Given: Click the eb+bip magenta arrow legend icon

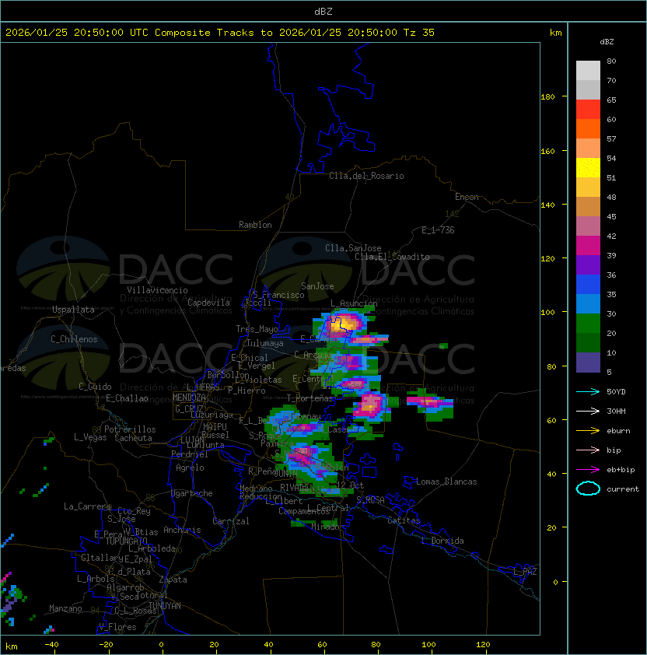Looking at the screenshot, I should pyautogui.click(x=588, y=470).
